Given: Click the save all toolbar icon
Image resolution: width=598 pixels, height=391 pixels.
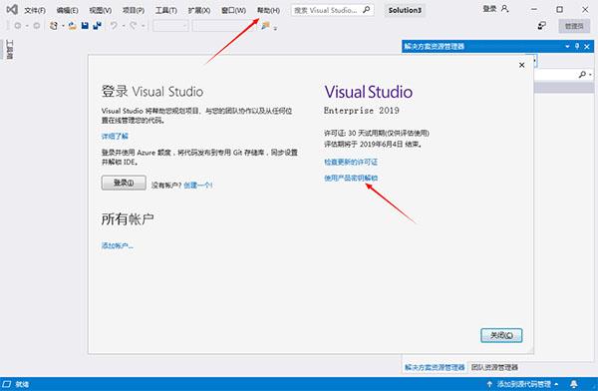Looking at the screenshot, I should coord(98,26).
